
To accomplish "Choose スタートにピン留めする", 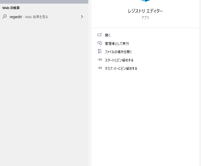I will (x=119, y=60).
